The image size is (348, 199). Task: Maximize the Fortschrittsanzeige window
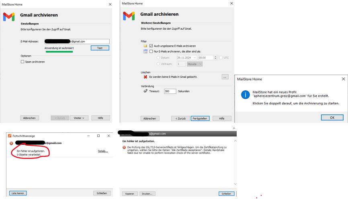(98, 136)
